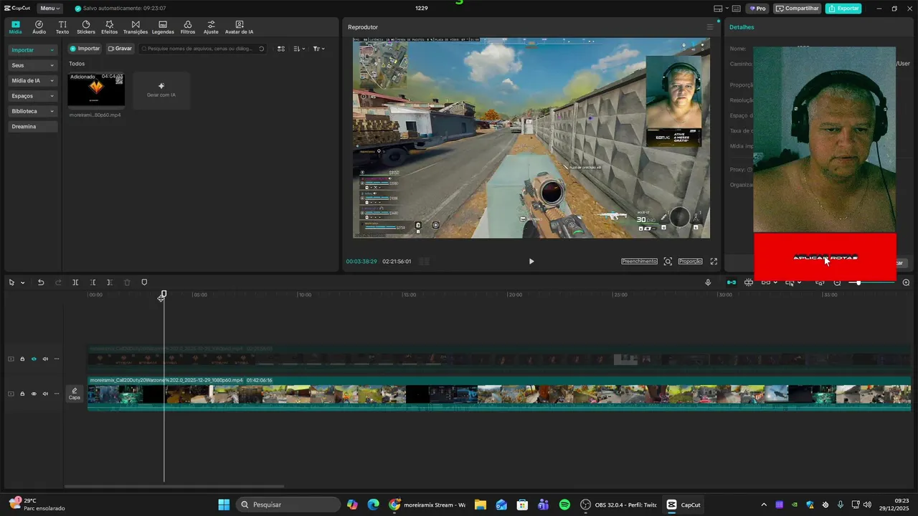Expand the Mídia de IA section
Image resolution: width=918 pixels, height=516 pixels.
tap(33, 80)
